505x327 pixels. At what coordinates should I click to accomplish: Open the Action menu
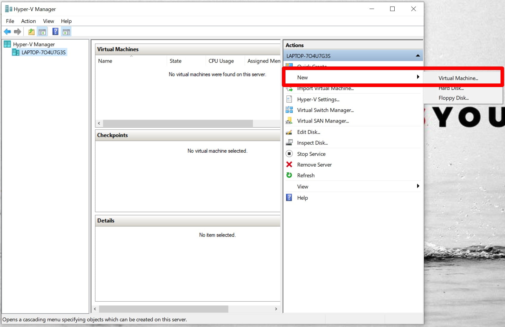point(28,21)
